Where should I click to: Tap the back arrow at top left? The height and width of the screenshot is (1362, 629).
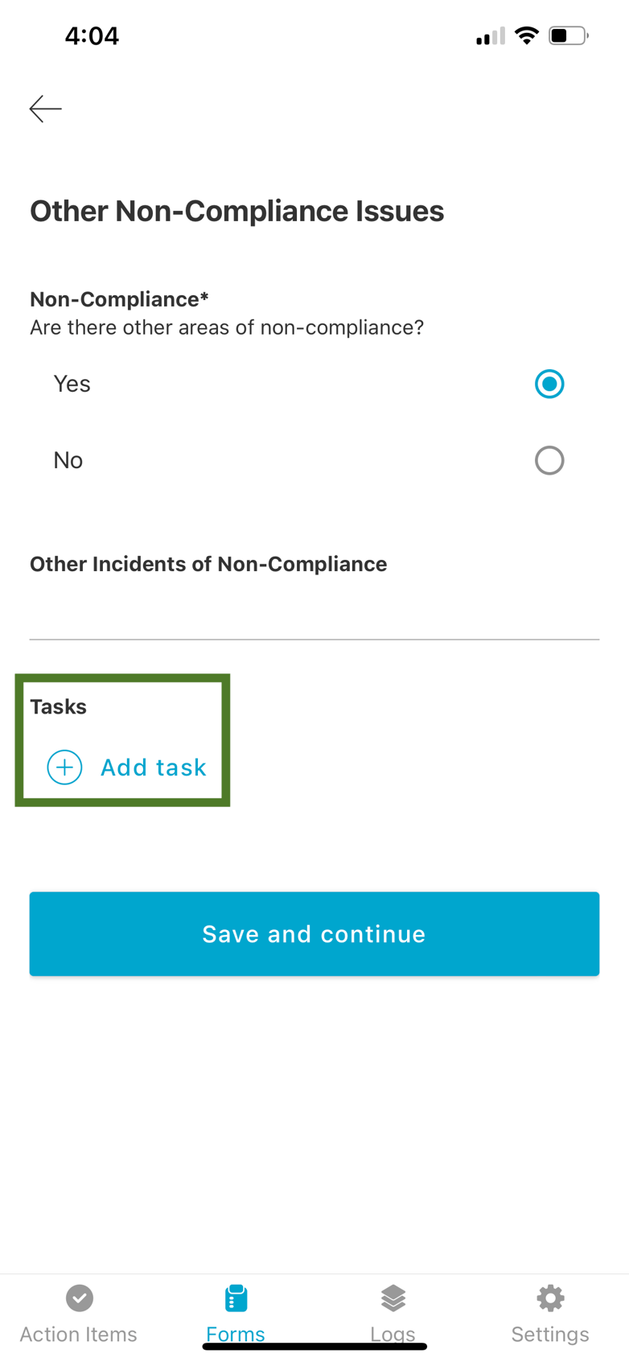(x=44, y=108)
